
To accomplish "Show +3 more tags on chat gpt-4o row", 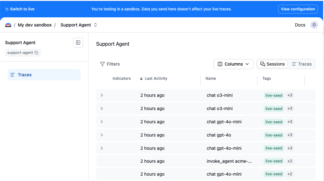I will point(290,135).
